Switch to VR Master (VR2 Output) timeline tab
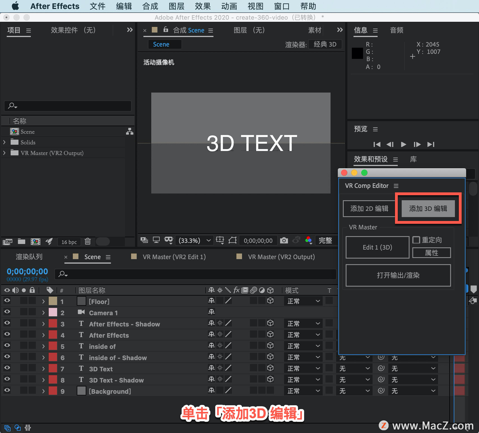Viewport: 479px width, 433px height. pyautogui.click(x=281, y=257)
